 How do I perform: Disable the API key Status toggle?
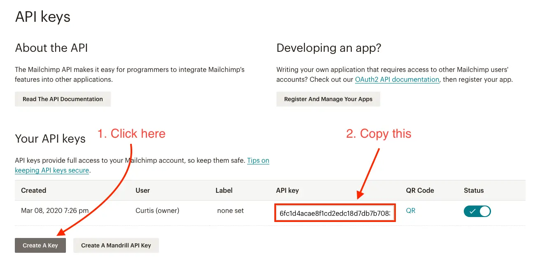pos(477,211)
